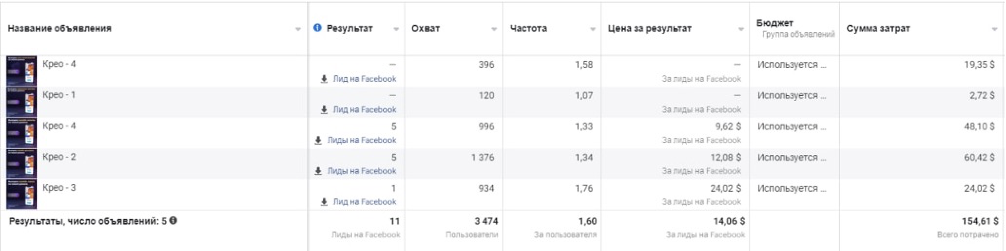Open Сумма затрат column dropdown arrow
Viewport: 1006px width, 251px height.
pyautogui.click(x=994, y=30)
